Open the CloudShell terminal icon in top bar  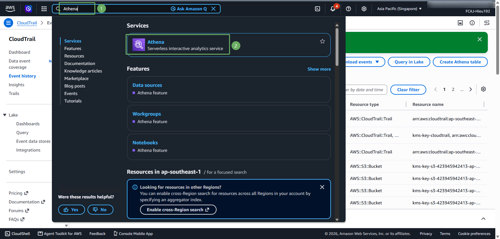click(317, 9)
